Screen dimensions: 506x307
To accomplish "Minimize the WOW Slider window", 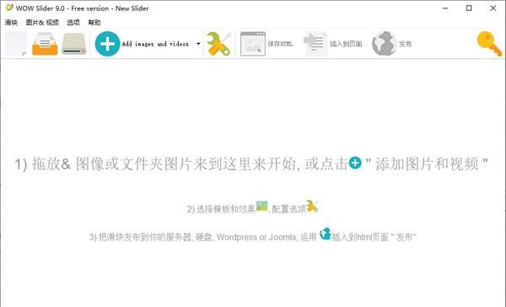I will (445, 8).
